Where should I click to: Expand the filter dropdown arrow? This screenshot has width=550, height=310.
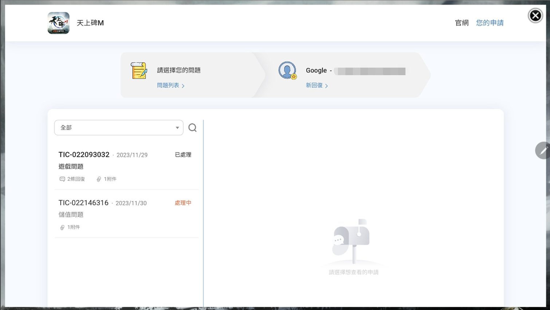(177, 128)
